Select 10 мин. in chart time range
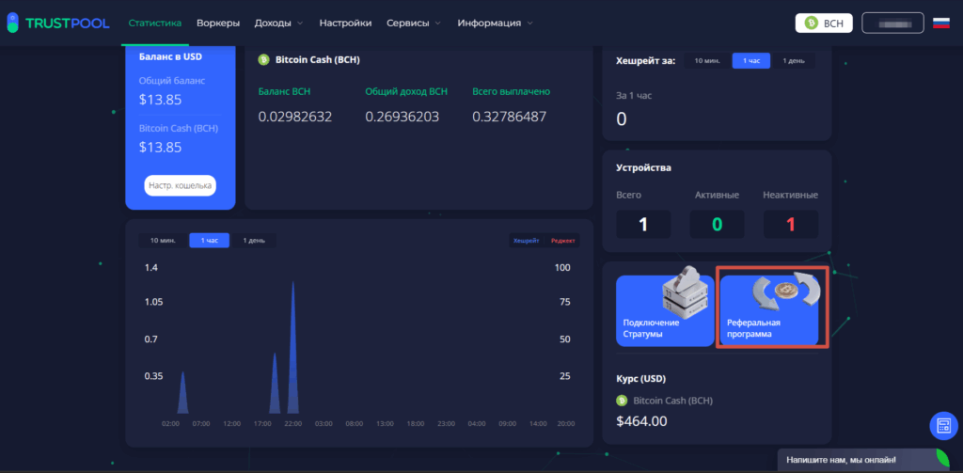This screenshot has height=473, width=963. coord(163,240)
